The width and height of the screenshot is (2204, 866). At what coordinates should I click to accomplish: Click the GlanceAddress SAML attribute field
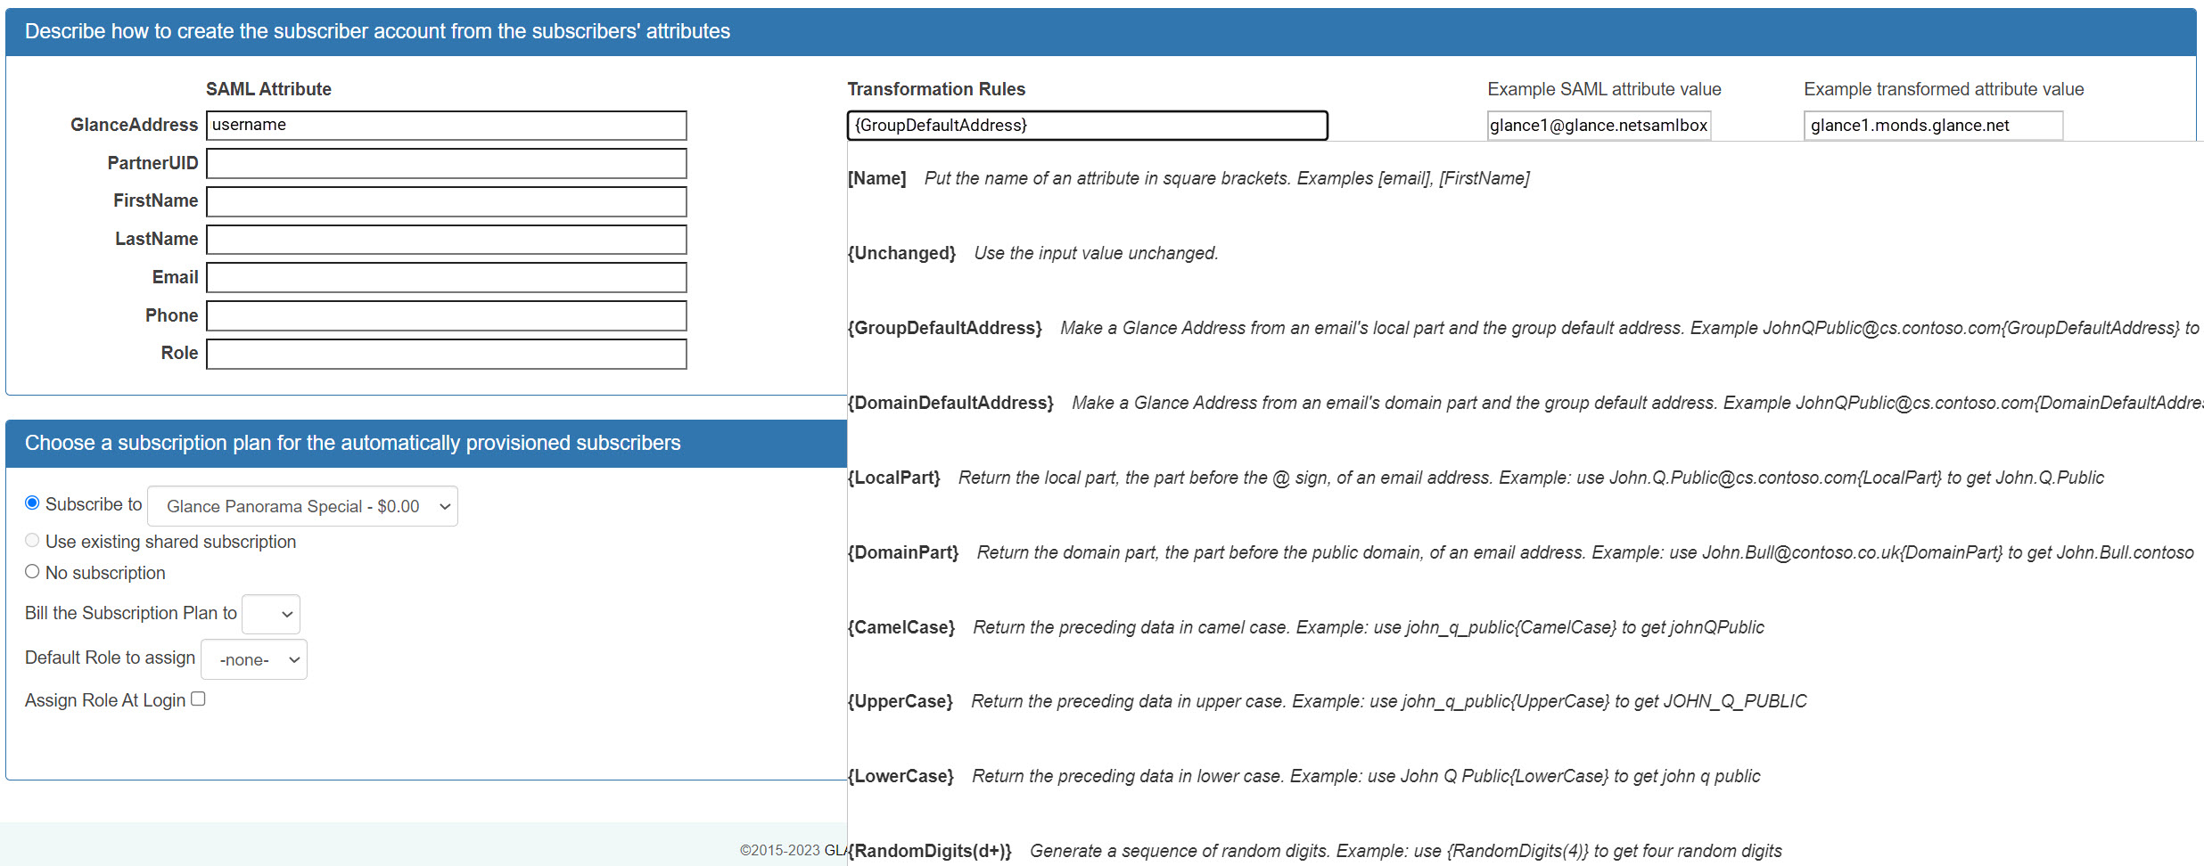446,126
